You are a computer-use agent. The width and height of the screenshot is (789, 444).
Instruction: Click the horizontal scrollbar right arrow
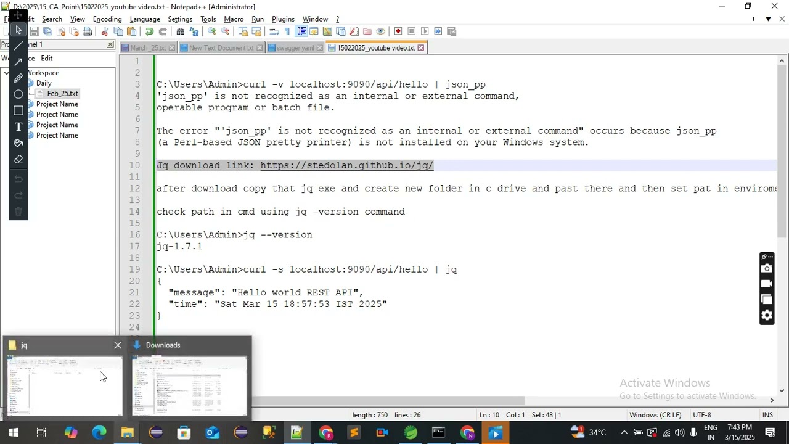tap(772, 400)
